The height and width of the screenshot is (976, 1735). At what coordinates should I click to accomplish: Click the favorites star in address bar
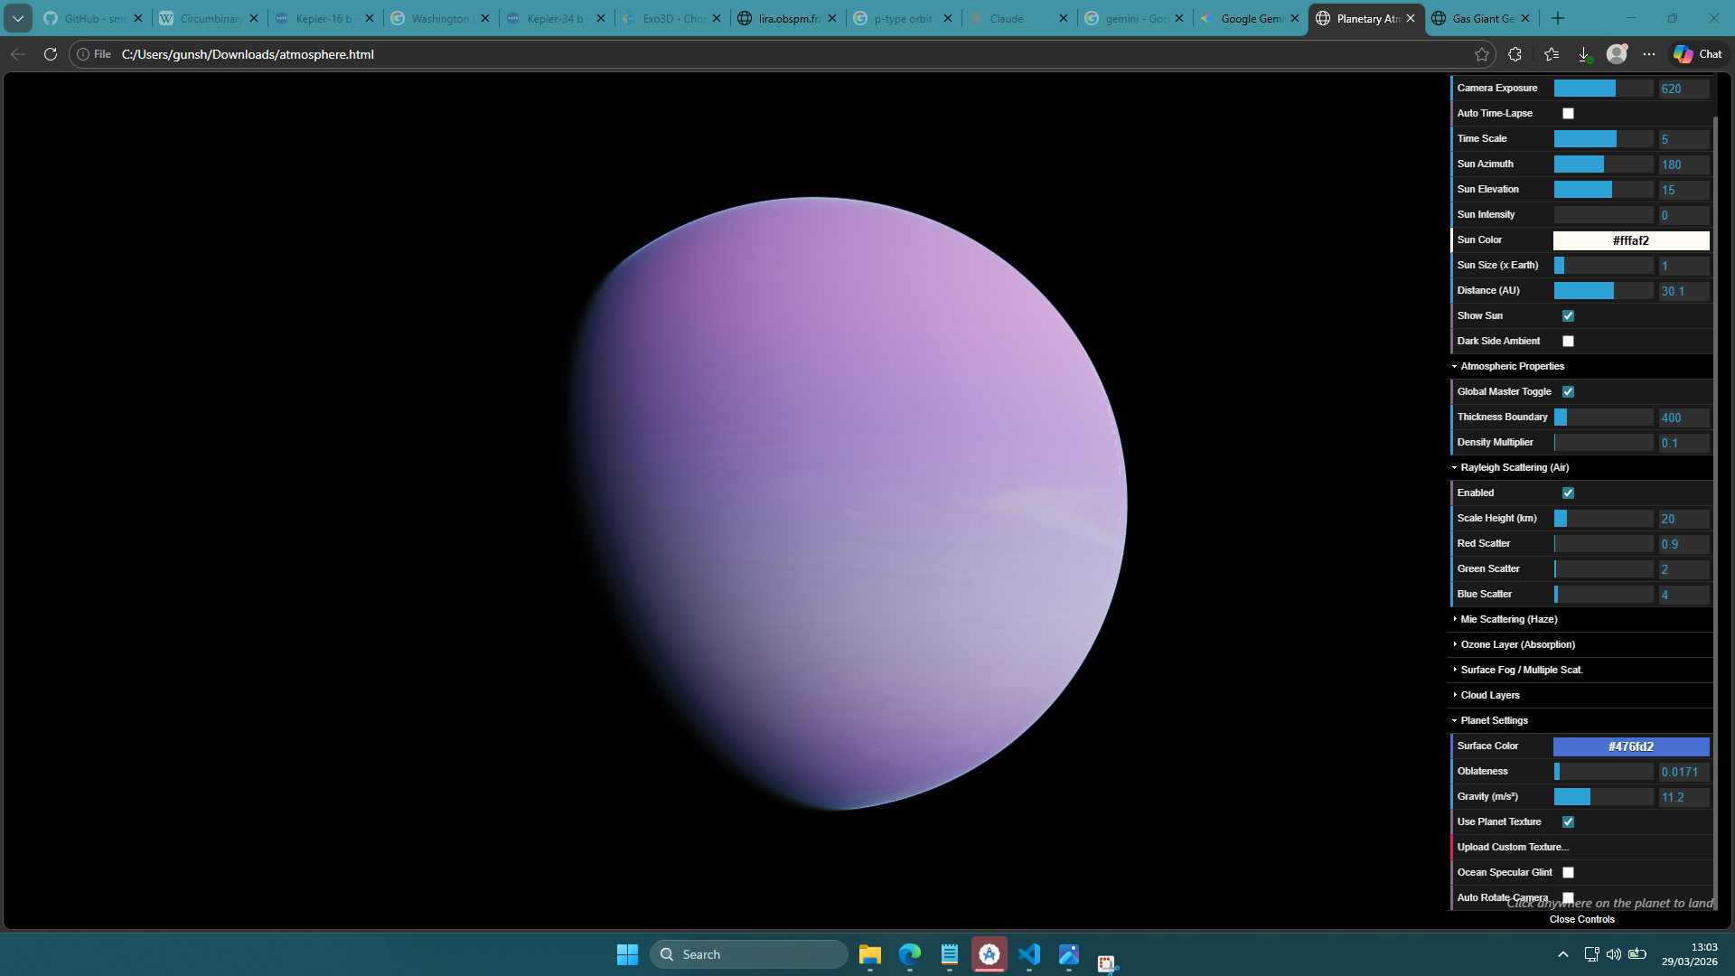coord(1482,54)
